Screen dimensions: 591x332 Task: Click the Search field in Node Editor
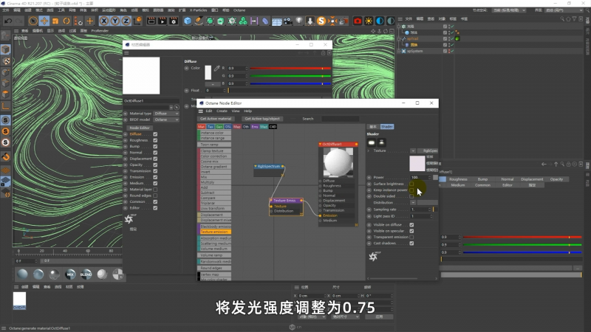pyautogui.click(x=340, y=119)
